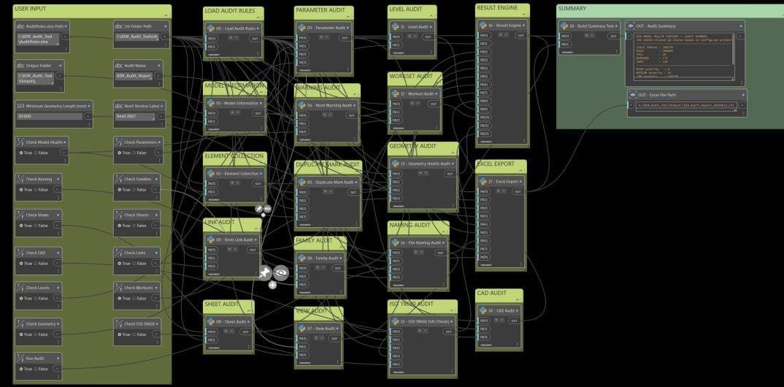Click the large pin icon beside Revit Link Audit node
The height and width of the screenshot is (387, 784).
coord(264,274)
